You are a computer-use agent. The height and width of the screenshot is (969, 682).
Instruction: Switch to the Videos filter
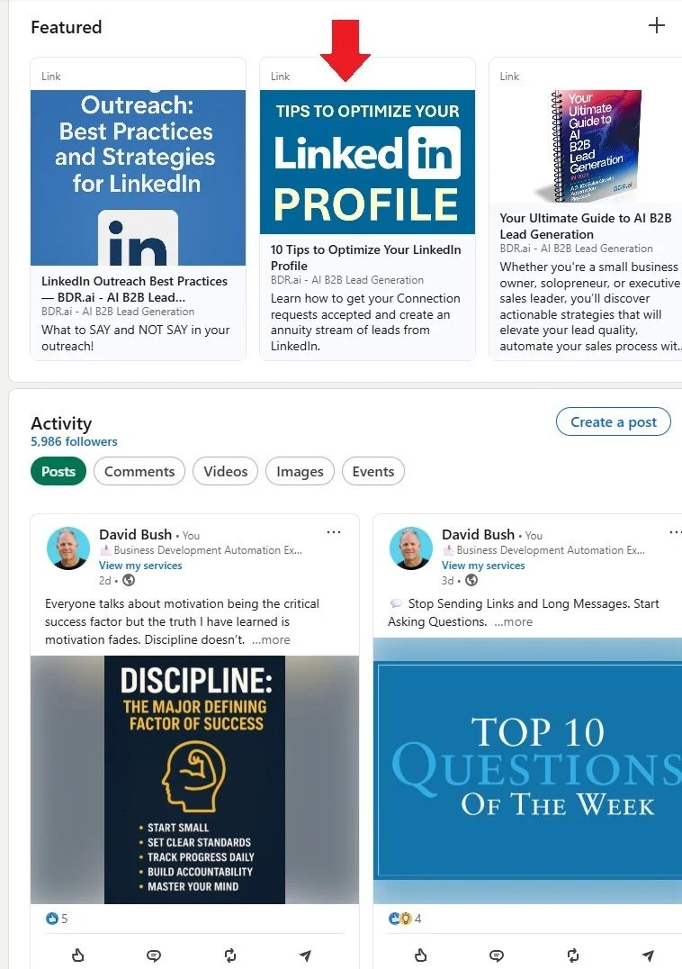coord(225,472)
